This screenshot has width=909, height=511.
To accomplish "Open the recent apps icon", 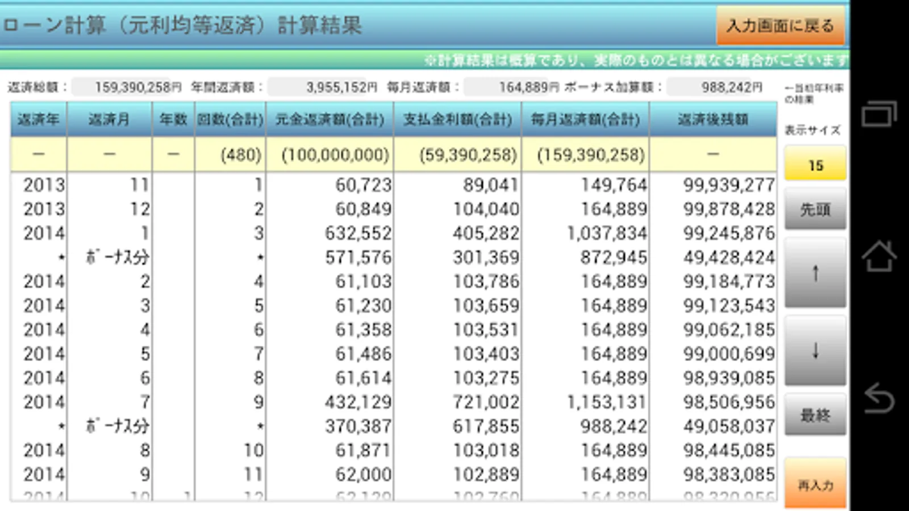I will click(879, 114).
